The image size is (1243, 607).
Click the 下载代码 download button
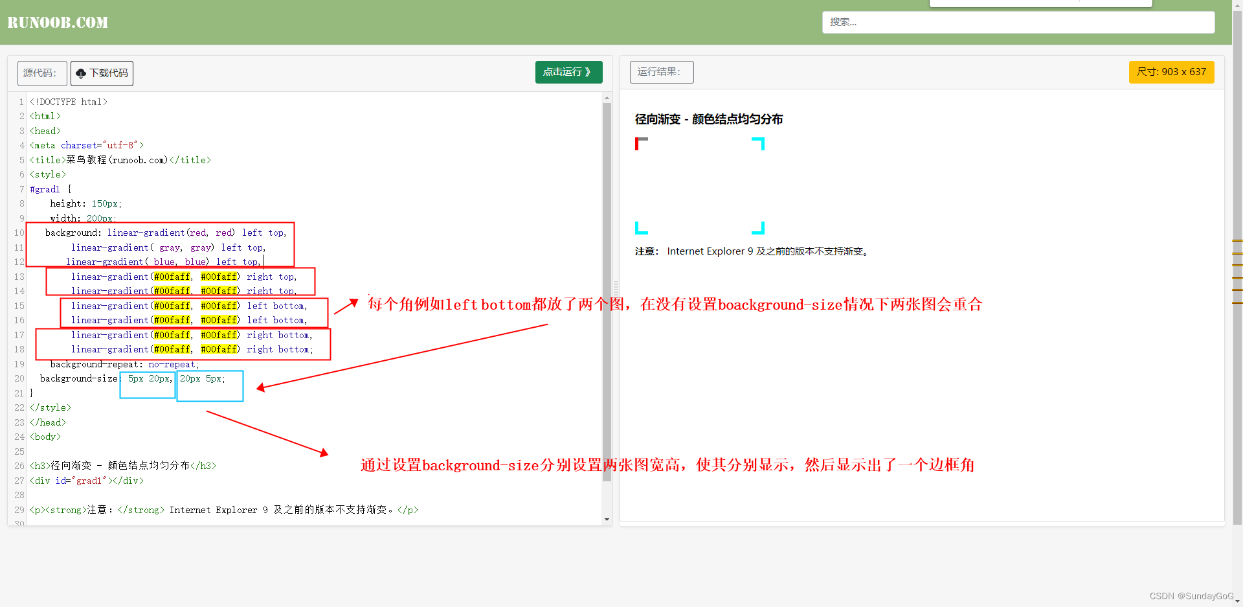(102, 73)
